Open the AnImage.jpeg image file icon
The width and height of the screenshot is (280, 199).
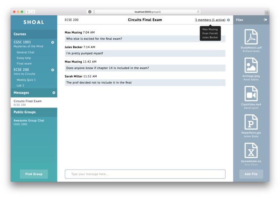coord(251,65)
